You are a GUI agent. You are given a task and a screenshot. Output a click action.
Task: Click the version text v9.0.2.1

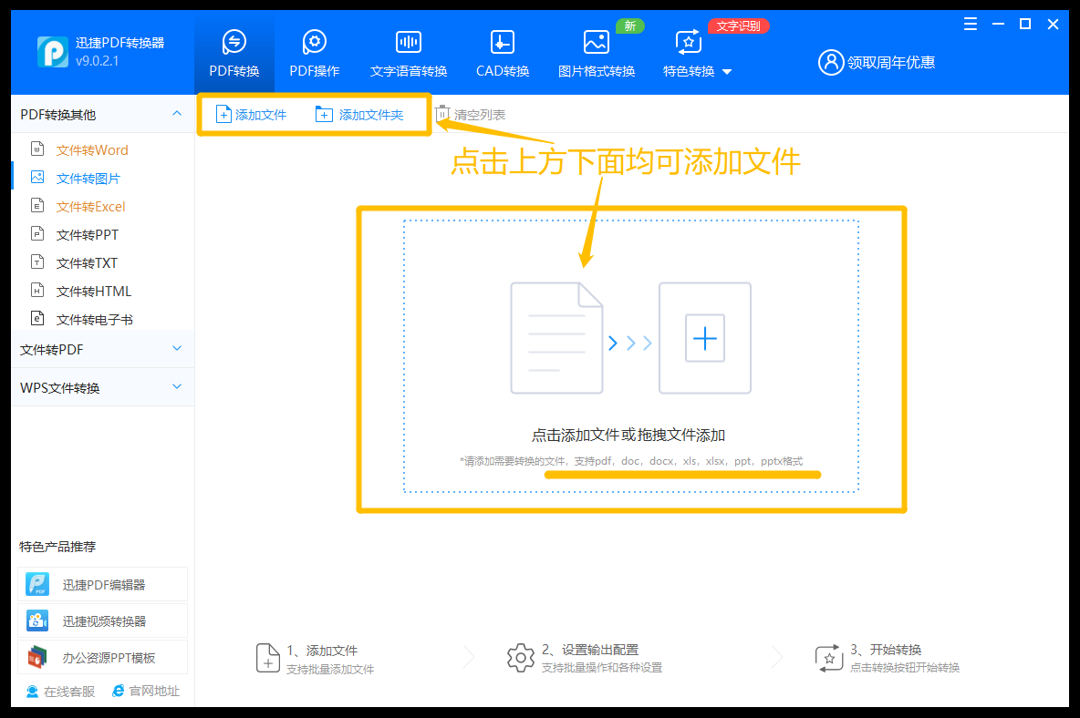(x=97, y=61)
